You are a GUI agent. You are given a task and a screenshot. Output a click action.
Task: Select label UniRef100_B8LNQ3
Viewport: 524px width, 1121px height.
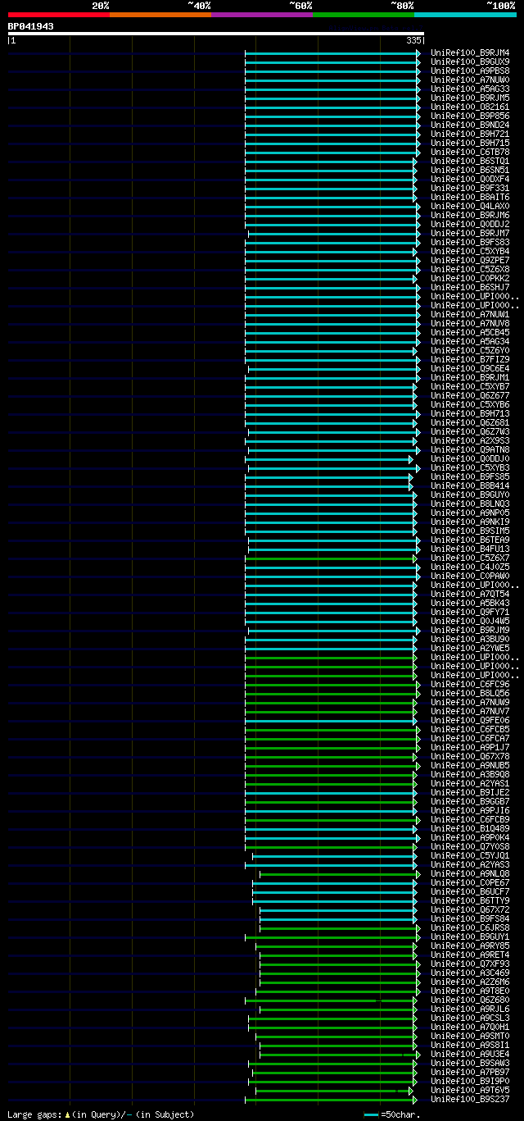point(470,504)
